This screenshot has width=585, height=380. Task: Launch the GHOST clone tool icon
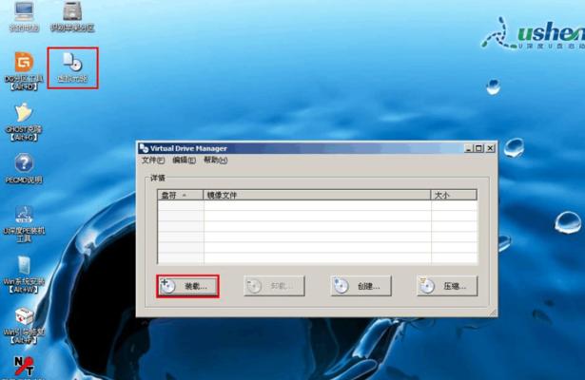click(23, 122)
